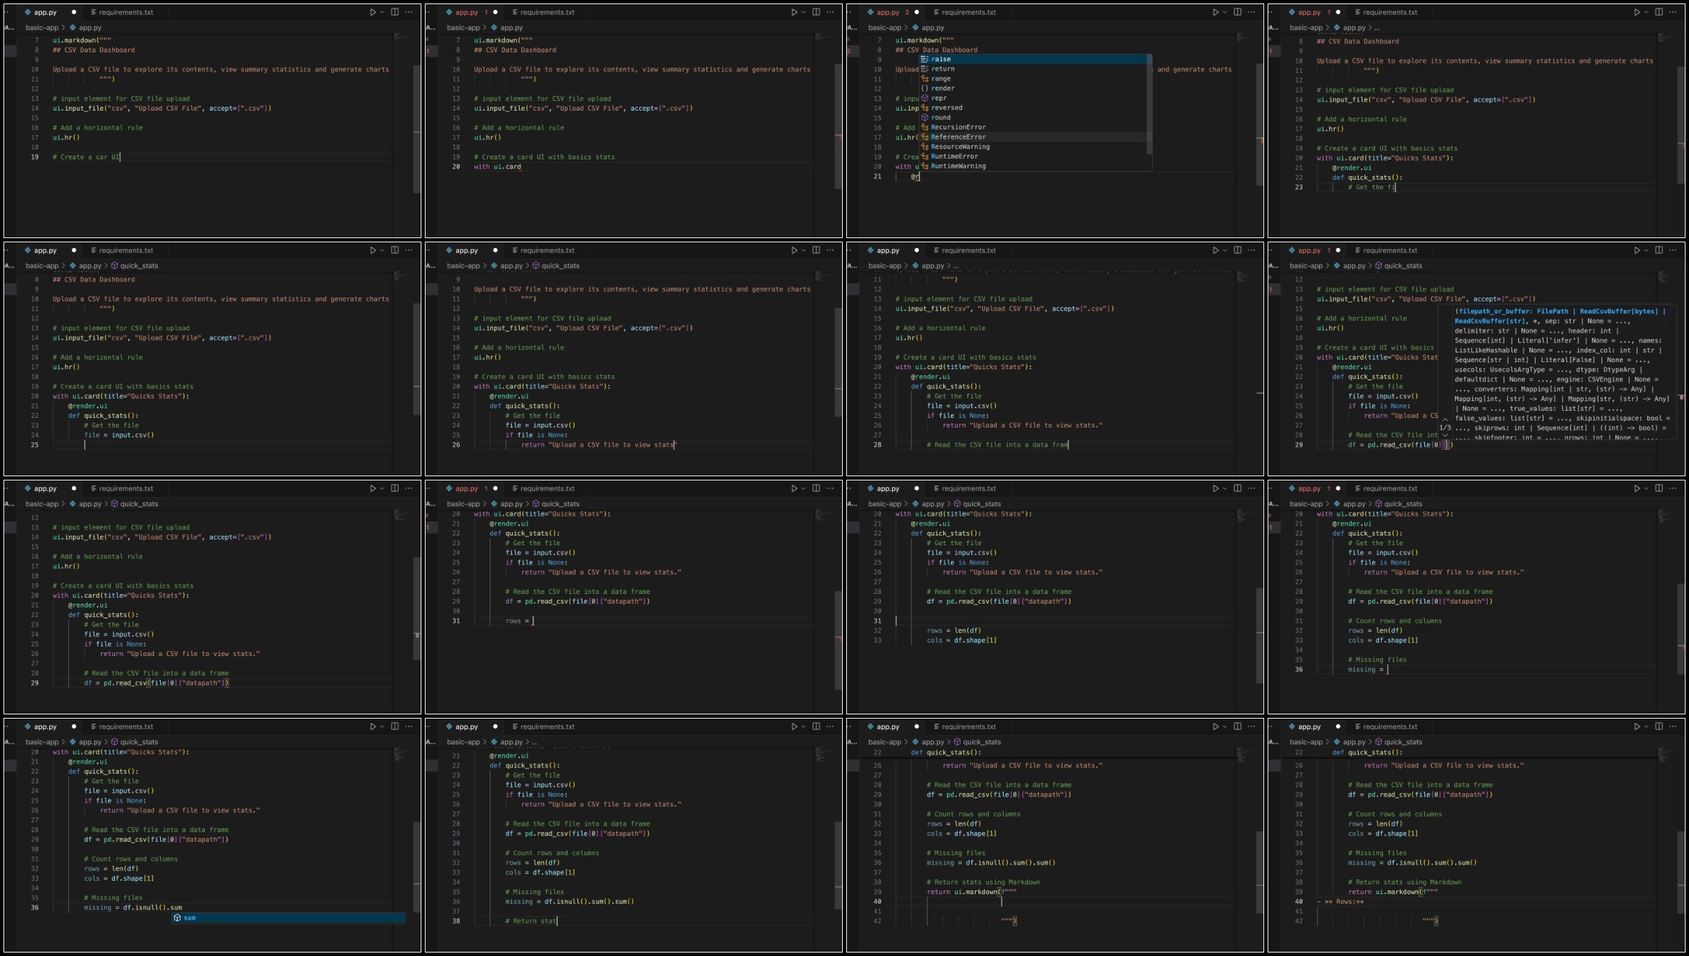
Task: Show previous signature above '1/3' counter
Action: 1445,420
